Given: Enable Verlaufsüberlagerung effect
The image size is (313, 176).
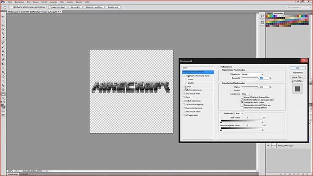Looking at the screenshot, I should point(184,104).
